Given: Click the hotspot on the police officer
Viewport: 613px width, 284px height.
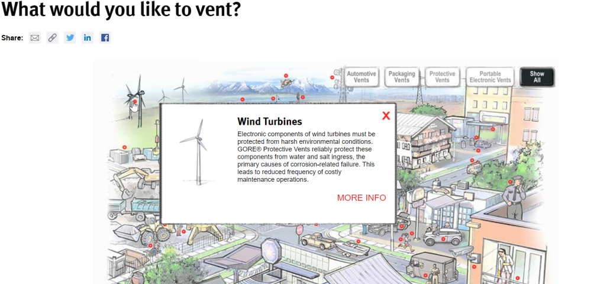Looking at the screenshot, I should click(510, 182).
